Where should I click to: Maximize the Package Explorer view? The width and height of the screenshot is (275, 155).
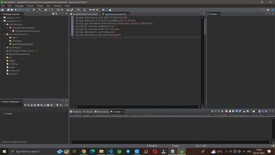(66, 14)
